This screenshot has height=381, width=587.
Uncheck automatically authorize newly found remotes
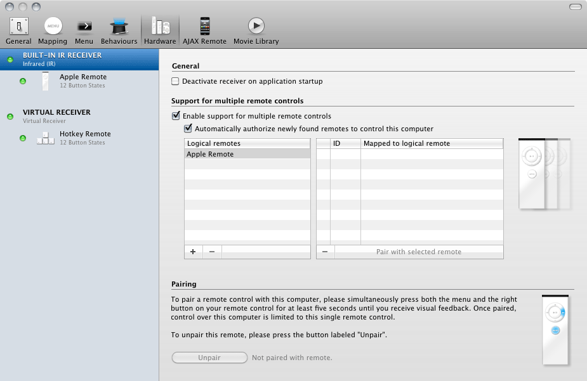(188, 129)
